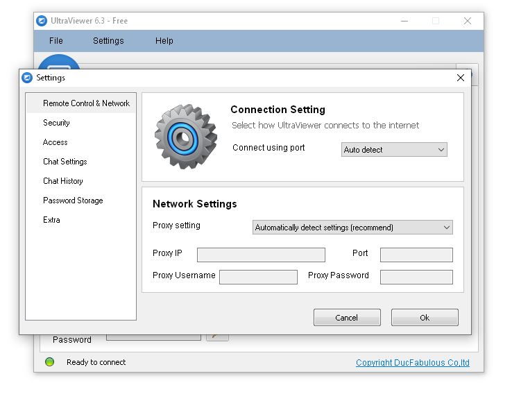Screen dimensions: 512x410
Task: Expand the Proxy setting dropdown
Action: [352, 227]
